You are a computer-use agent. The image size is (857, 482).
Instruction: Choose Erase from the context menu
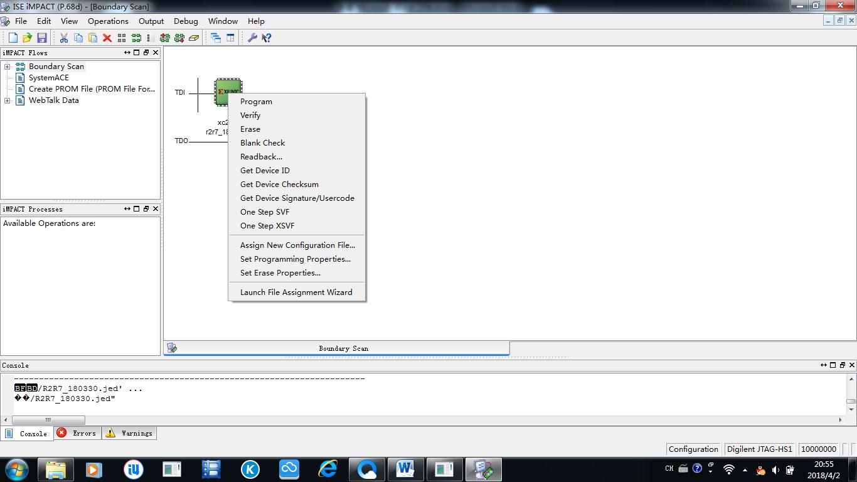[x=297, y=129]
